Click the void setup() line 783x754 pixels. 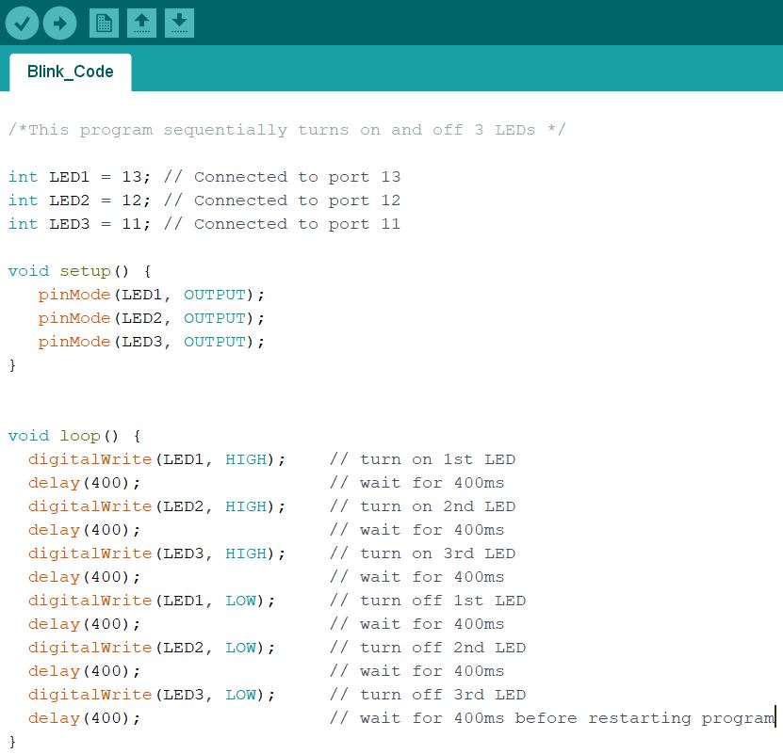[x=80, y=271]
